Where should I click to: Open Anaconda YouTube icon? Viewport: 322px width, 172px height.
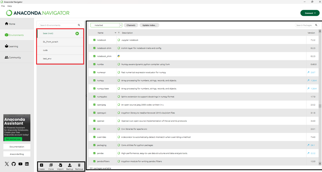click(20, 164)
